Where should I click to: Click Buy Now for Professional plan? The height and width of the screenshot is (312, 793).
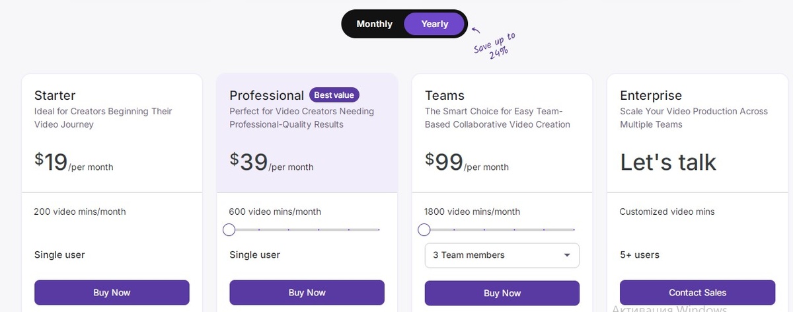307,293
